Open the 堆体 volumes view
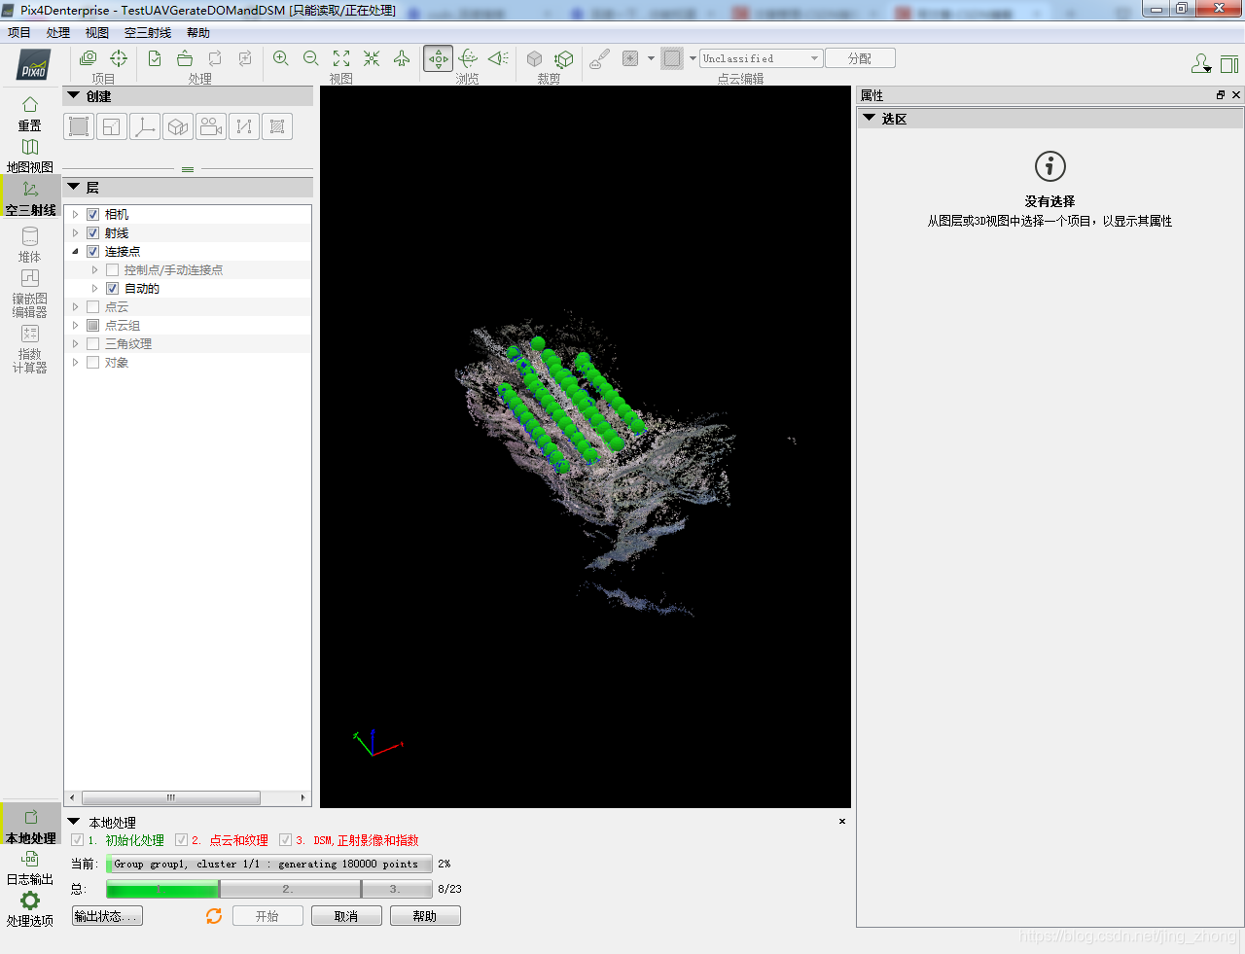 pyautogui.click(x=30, y=245)
